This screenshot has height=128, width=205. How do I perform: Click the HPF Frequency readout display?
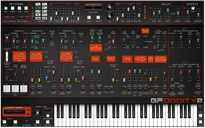point(93,7)
